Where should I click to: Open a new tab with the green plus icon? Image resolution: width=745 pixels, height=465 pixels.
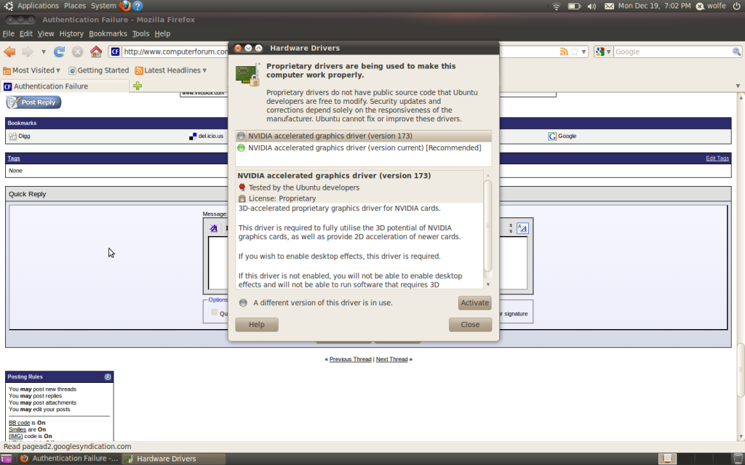138,86
